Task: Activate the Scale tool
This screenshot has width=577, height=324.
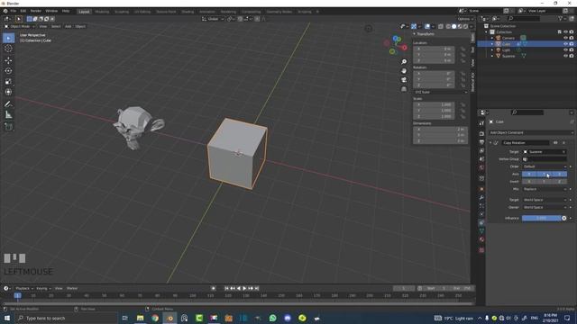Action: pos(8,82)
